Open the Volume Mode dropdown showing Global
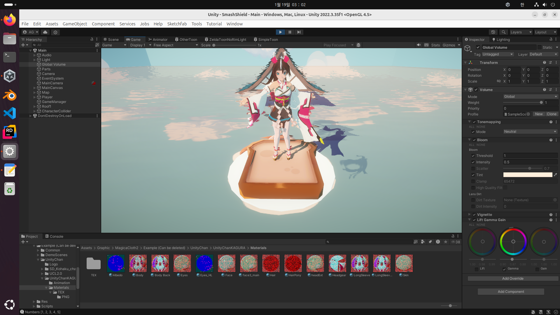This screenshot has width=560, height=315. [x=531, y=97]
